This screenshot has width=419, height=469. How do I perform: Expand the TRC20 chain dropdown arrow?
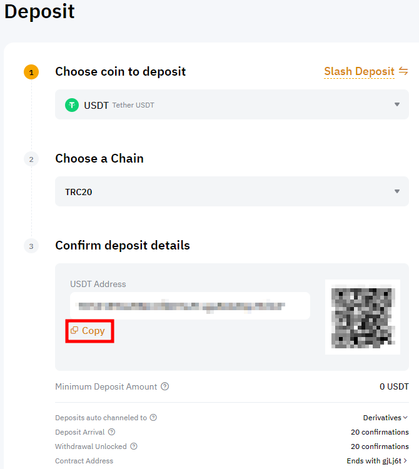coord(397,191)
